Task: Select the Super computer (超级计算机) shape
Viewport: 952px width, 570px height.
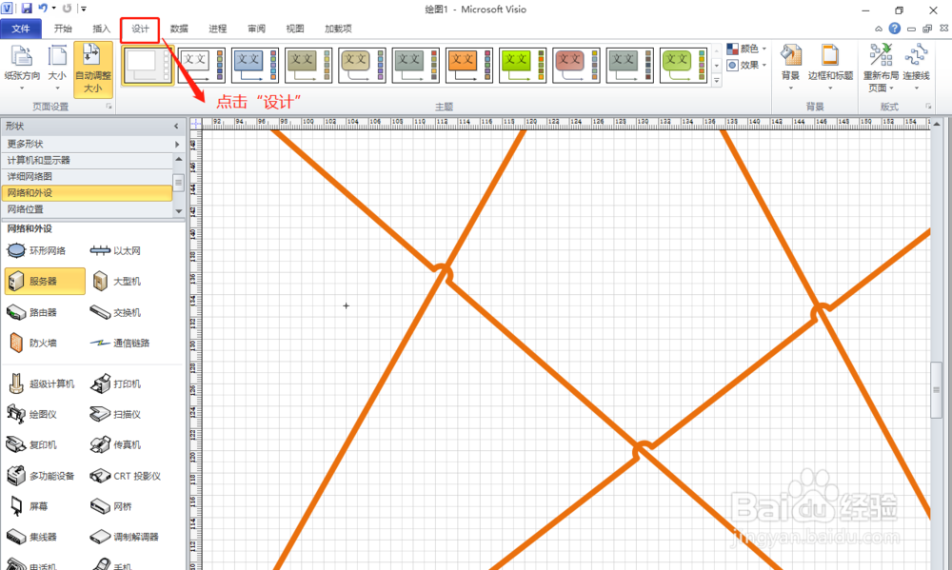Action: (41, 383)
